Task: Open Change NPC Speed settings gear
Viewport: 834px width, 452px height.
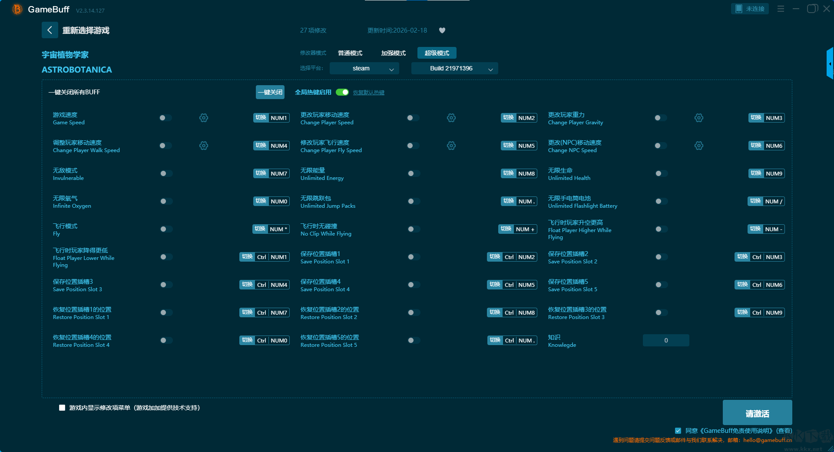Action: coord(699,146)
